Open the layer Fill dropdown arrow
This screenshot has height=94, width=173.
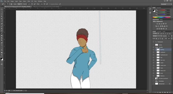click(x=171, y=39)
